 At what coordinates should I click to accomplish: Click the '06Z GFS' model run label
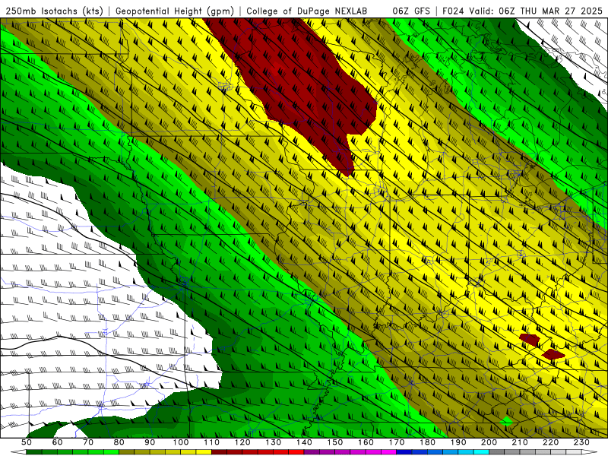click(411, 11)
